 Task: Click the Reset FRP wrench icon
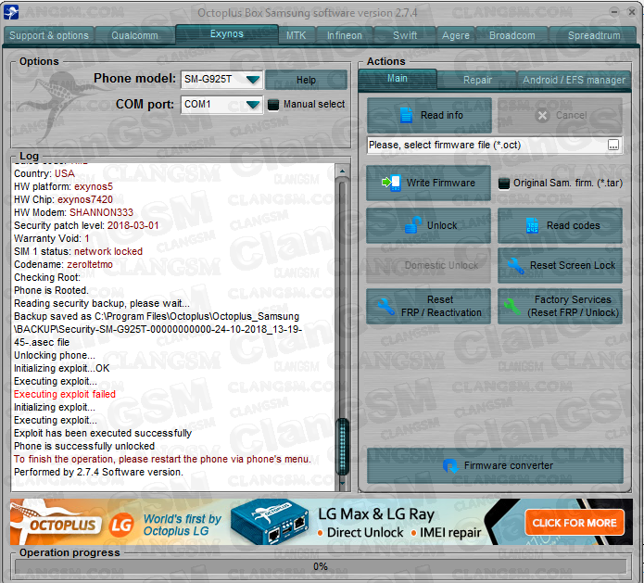(385, 307)
